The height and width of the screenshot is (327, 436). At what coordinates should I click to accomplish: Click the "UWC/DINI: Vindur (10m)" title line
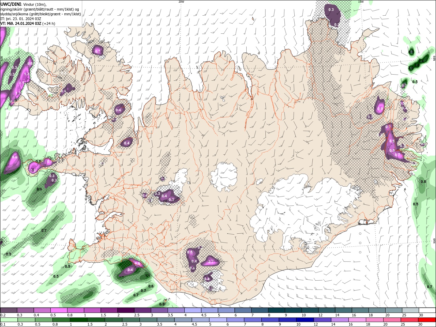pos(23,4)
